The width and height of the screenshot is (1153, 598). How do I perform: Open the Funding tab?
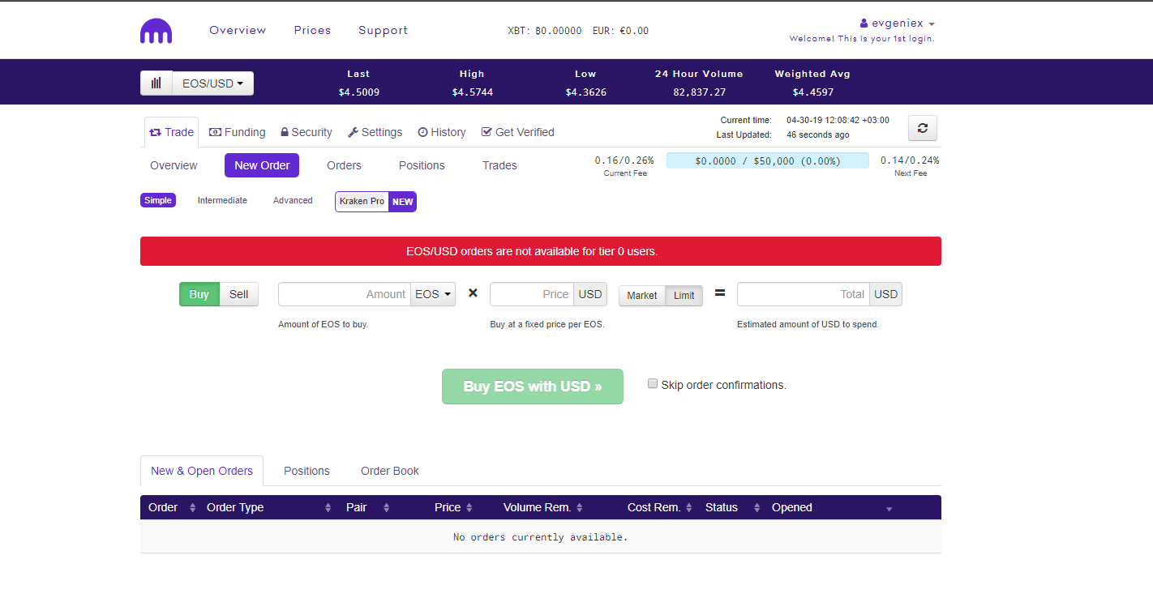[x=238, y=132]
